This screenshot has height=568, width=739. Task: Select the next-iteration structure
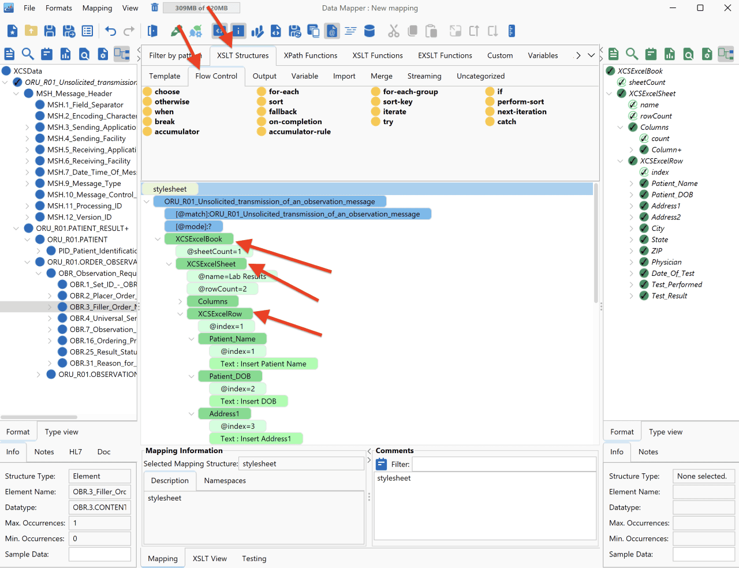tap(516, 112)
